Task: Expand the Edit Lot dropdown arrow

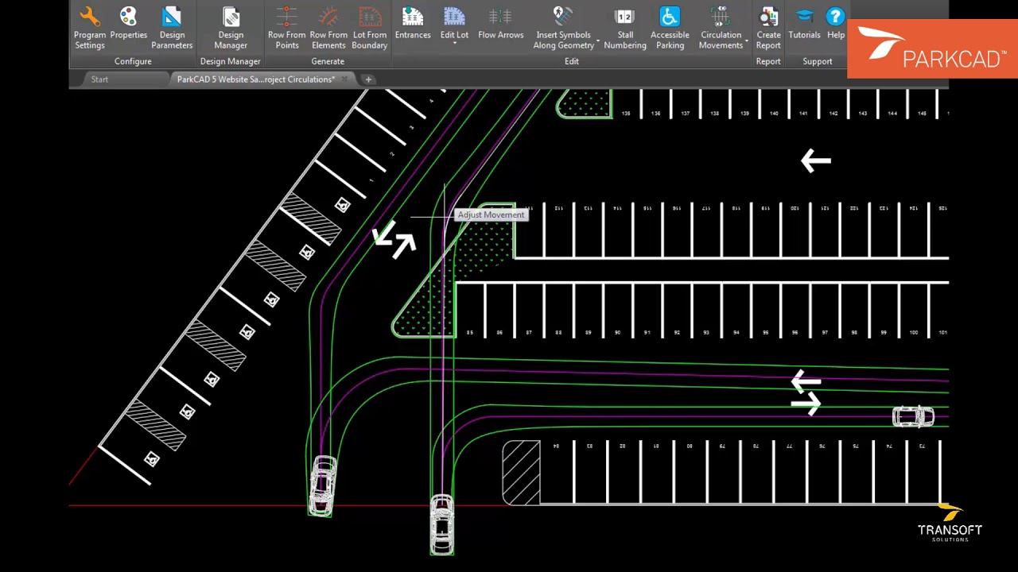Action: (x=454, y=43)
